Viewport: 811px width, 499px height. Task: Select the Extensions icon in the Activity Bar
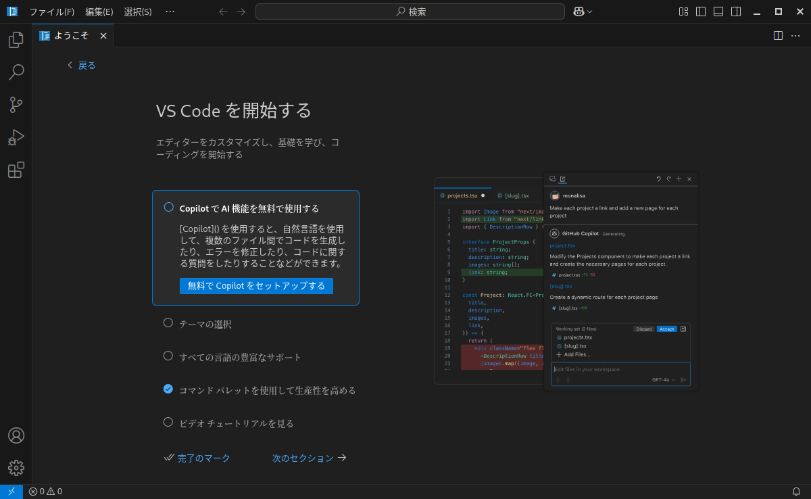pos(16,170)
